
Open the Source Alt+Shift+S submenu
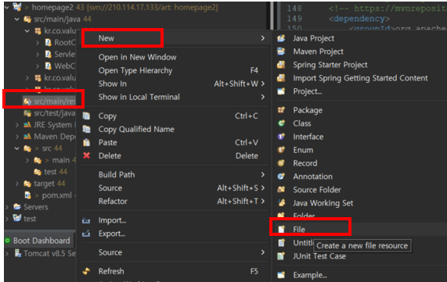pyautogui.click(x=175, y=187)
